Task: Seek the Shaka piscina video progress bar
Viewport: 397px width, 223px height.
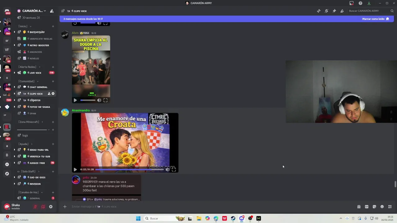Action: point(88,100)
